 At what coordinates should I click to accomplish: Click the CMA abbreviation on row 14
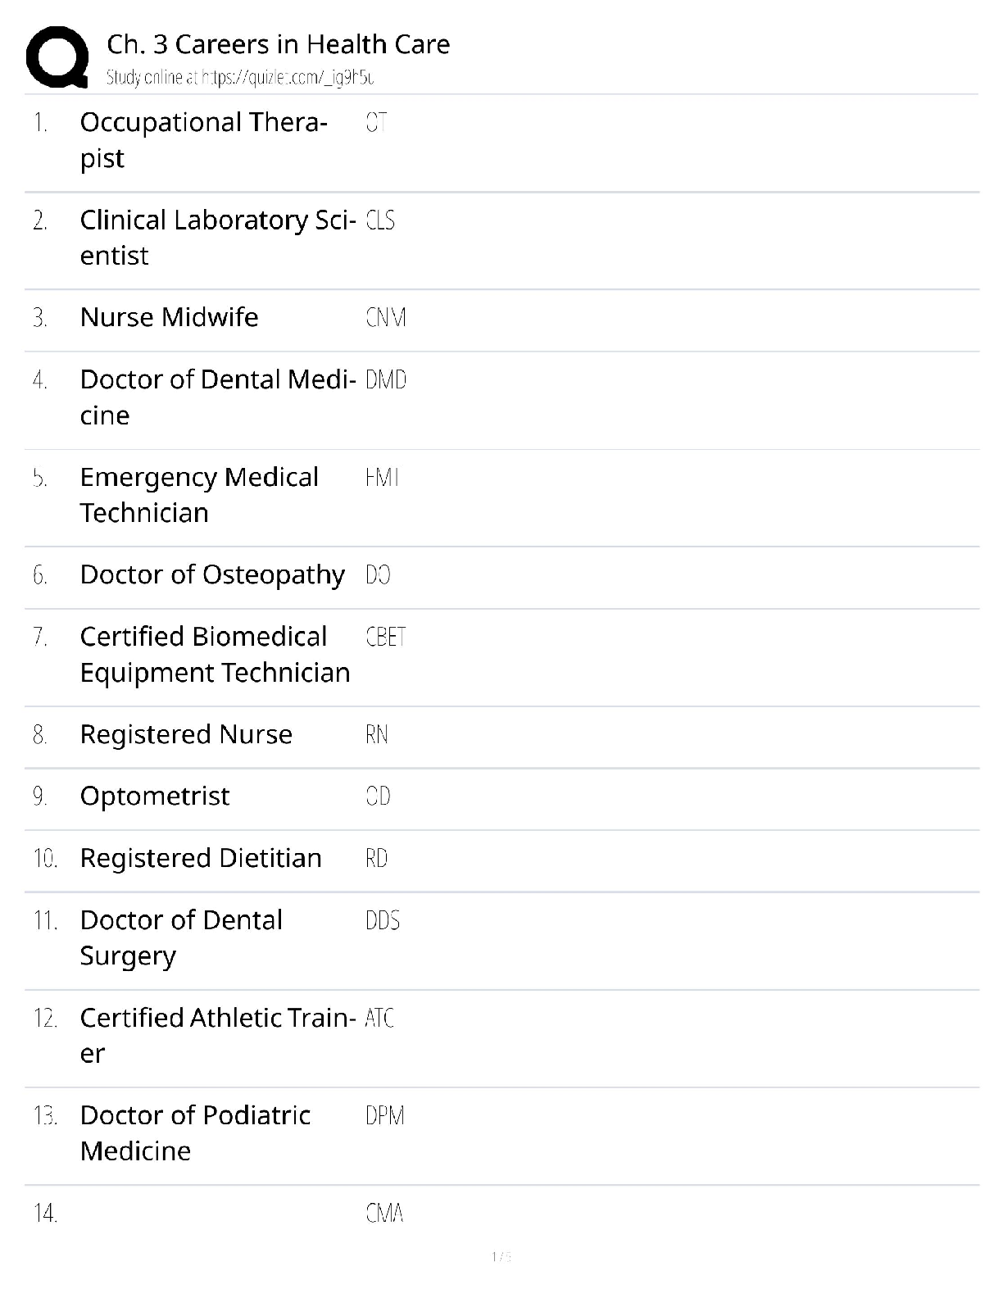pos(384,1214)
